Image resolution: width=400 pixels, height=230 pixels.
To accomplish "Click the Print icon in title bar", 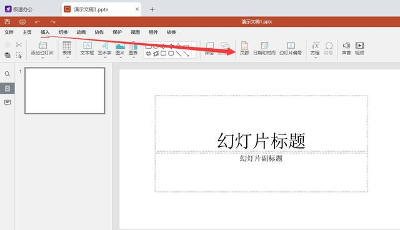I will (22, 22).
